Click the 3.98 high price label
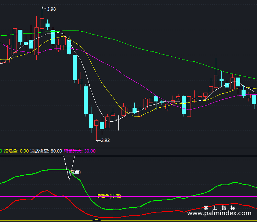Image resolution: width=257 pixels, height=222 pixels. [51, 9]
